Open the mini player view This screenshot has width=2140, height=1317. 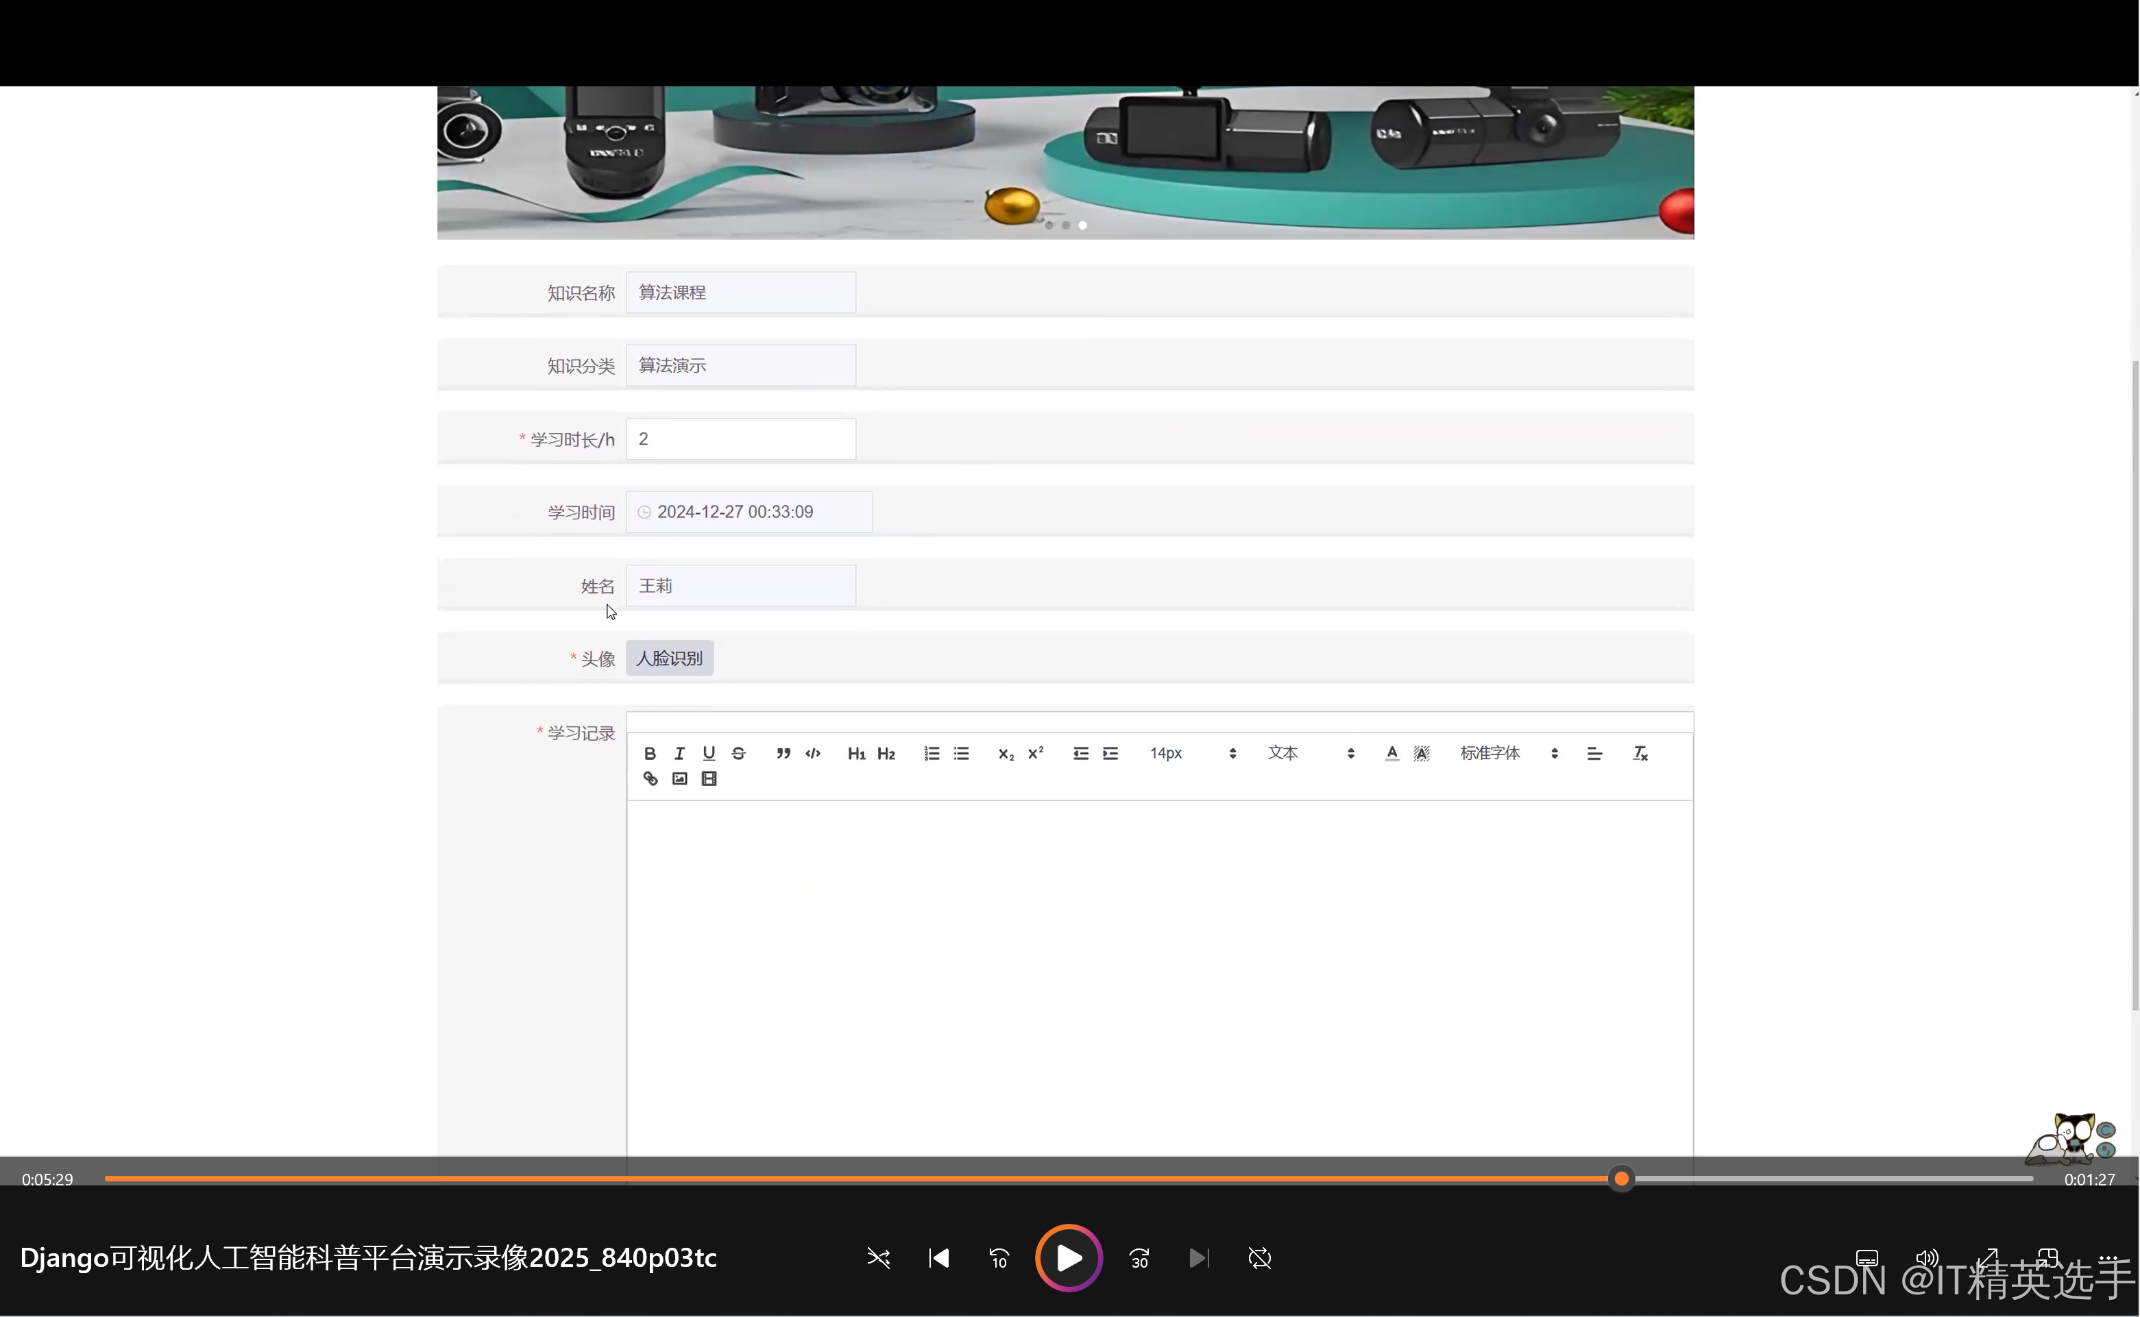click(2047, 1259)
